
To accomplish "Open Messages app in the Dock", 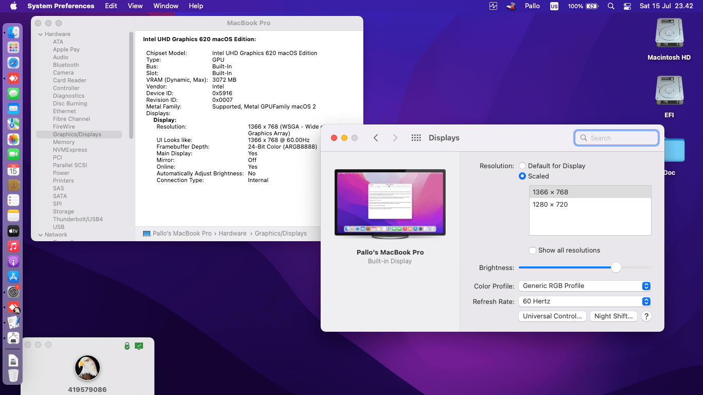I will 13,94.
